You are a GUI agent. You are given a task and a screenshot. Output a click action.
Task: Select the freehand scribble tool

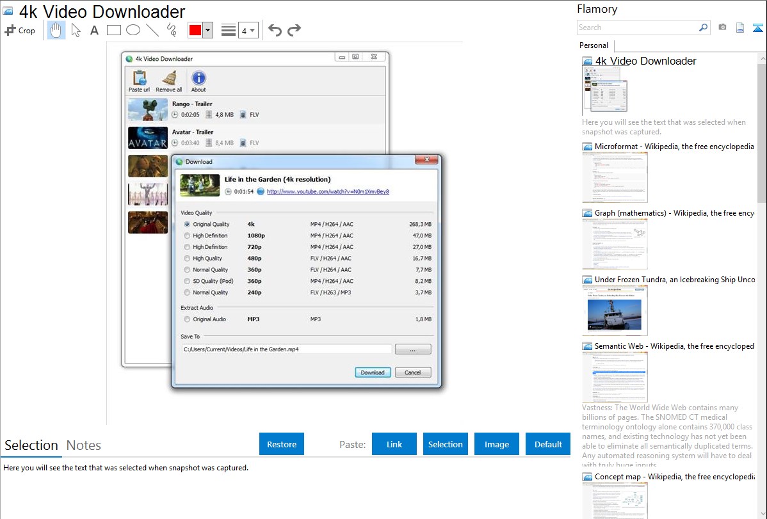point(172,30)
